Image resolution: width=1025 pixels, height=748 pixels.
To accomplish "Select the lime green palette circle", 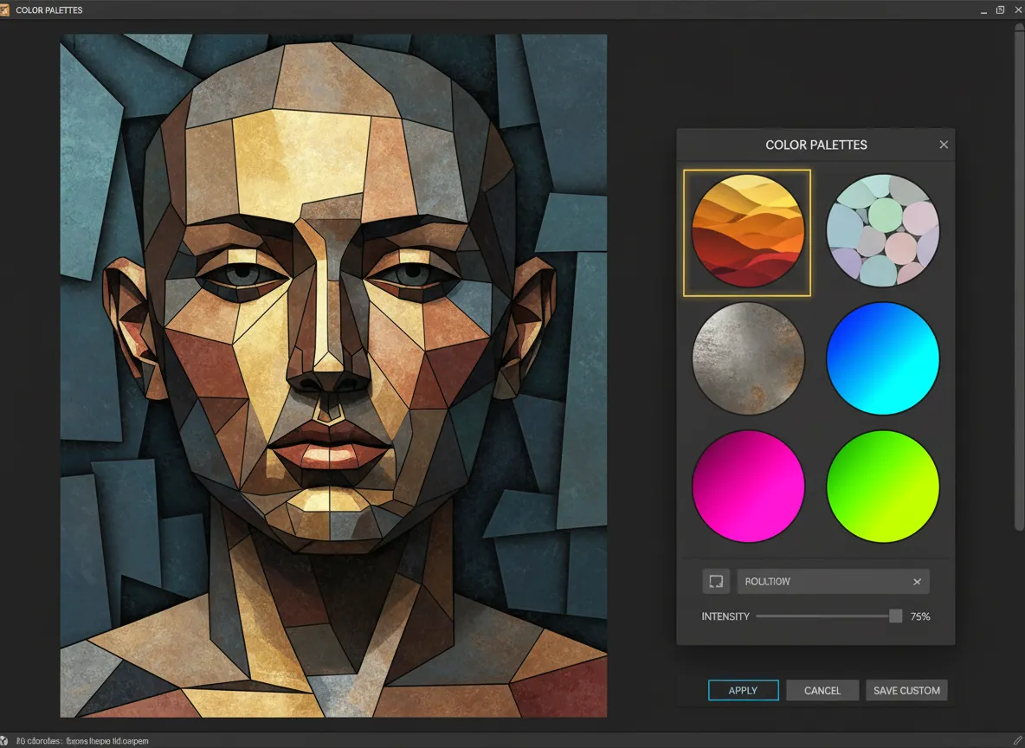I will (882, 486).
